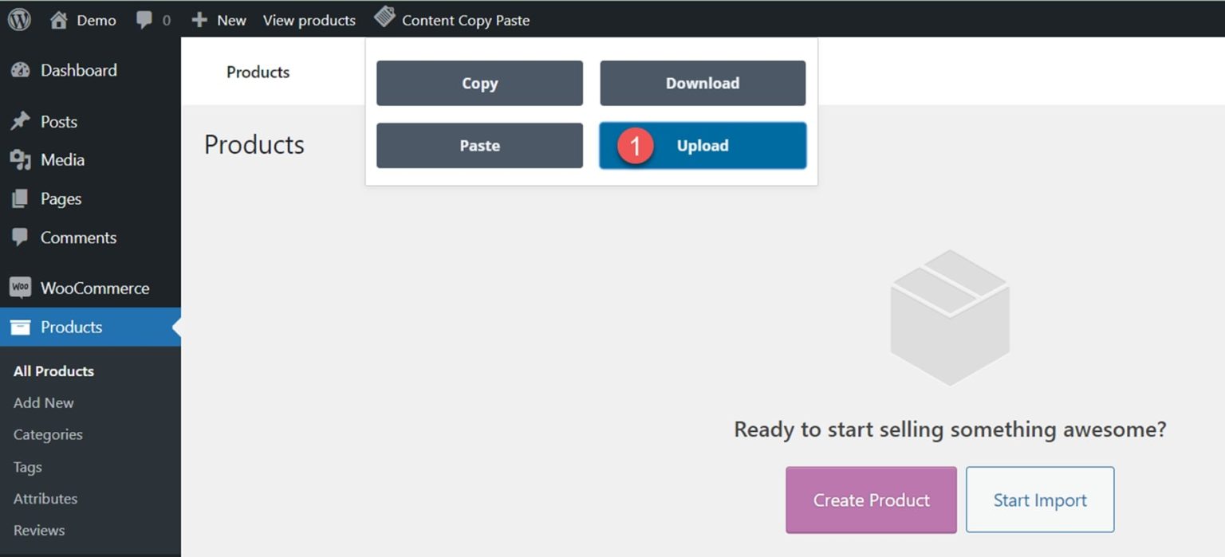Open the Demo site via the home icon
This screenshot has width=1225, height=557.
pos(60,19)
